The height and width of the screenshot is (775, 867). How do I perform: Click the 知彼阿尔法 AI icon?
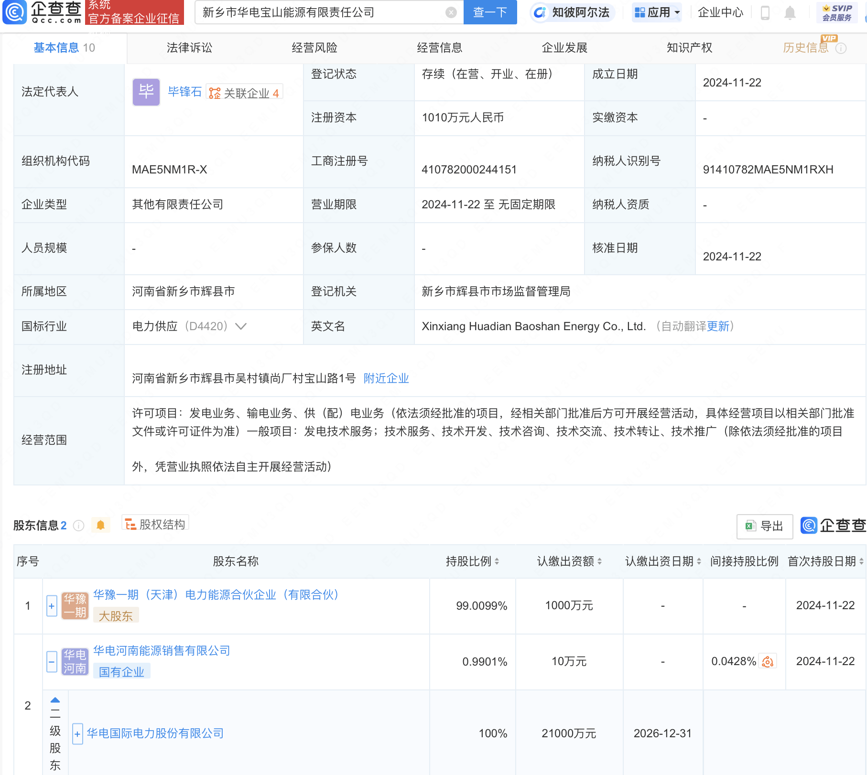540,12
